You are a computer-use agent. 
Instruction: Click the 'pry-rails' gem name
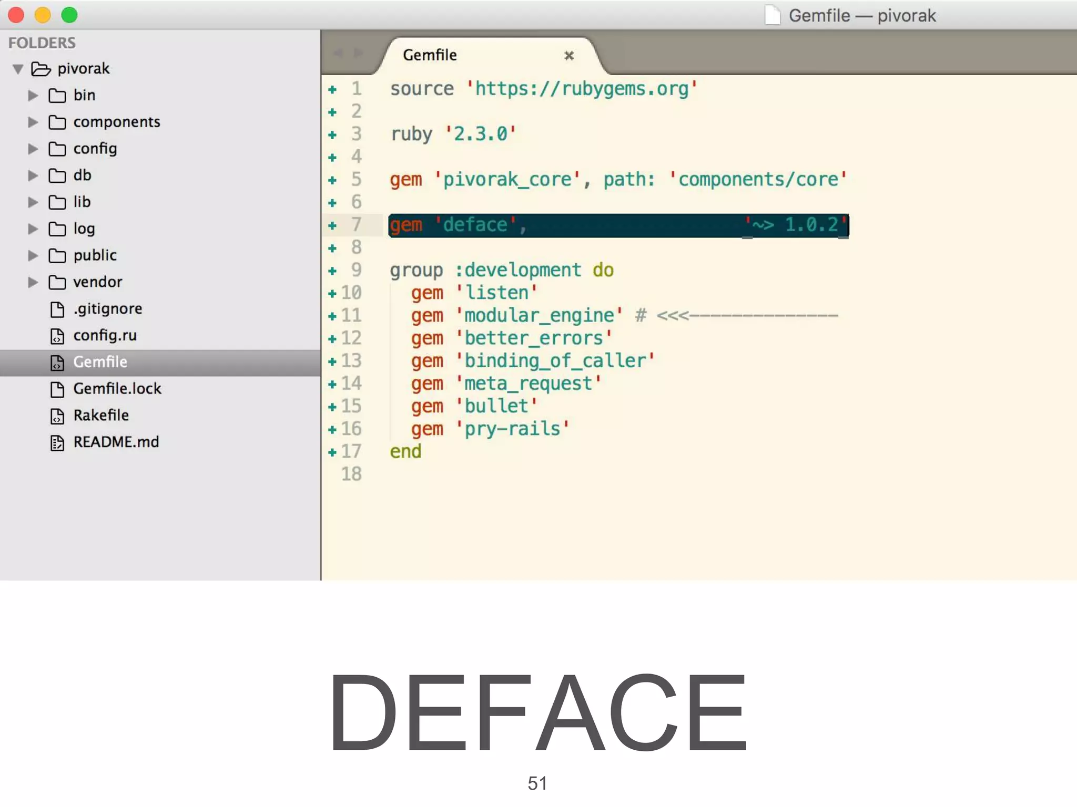513,429
